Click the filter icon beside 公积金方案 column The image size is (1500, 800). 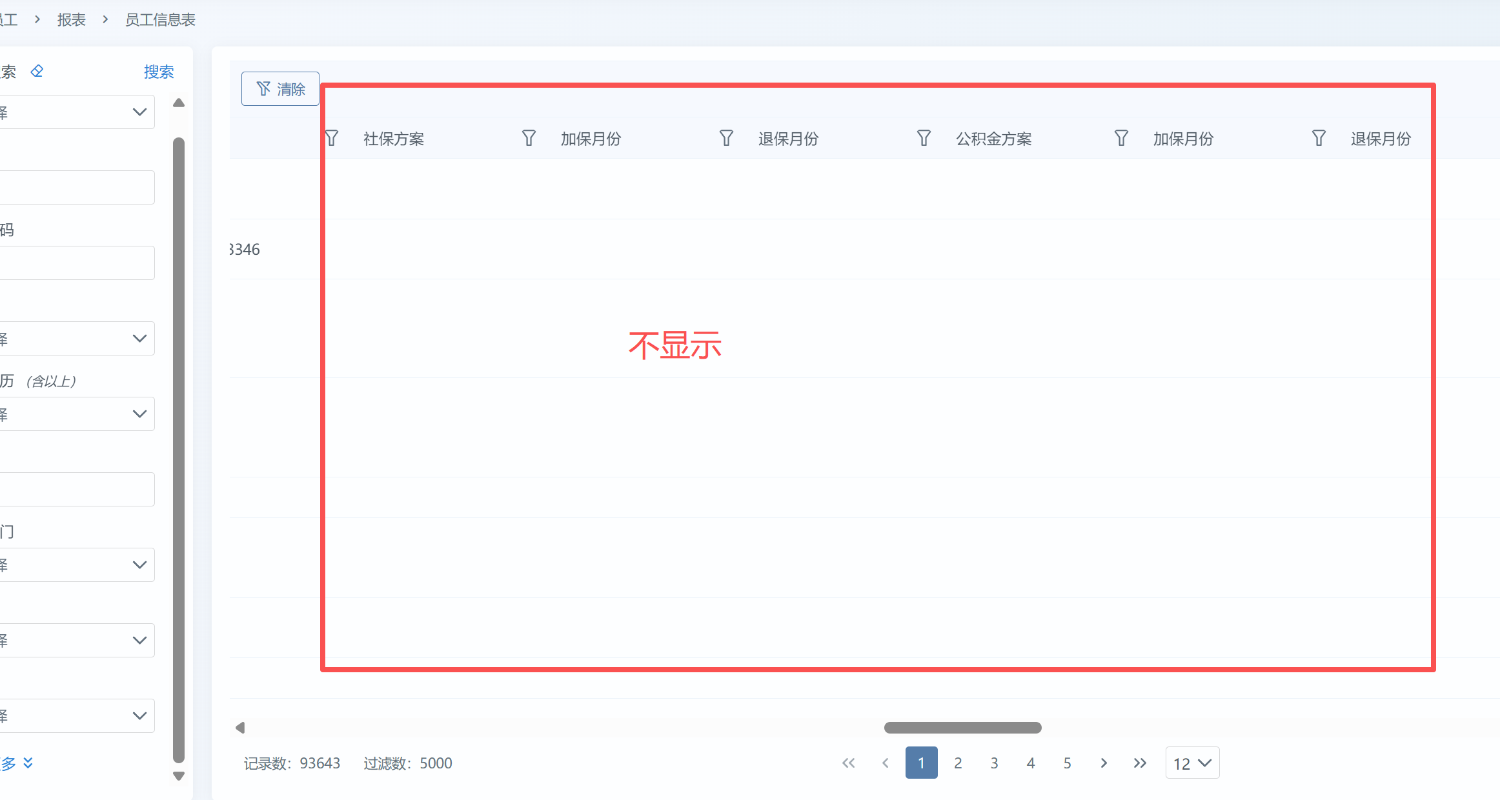point(924,139)
